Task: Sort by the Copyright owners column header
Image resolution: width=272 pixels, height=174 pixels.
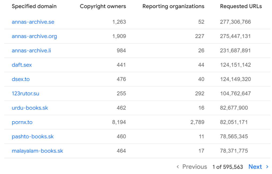Action: (x=103, y=6)
